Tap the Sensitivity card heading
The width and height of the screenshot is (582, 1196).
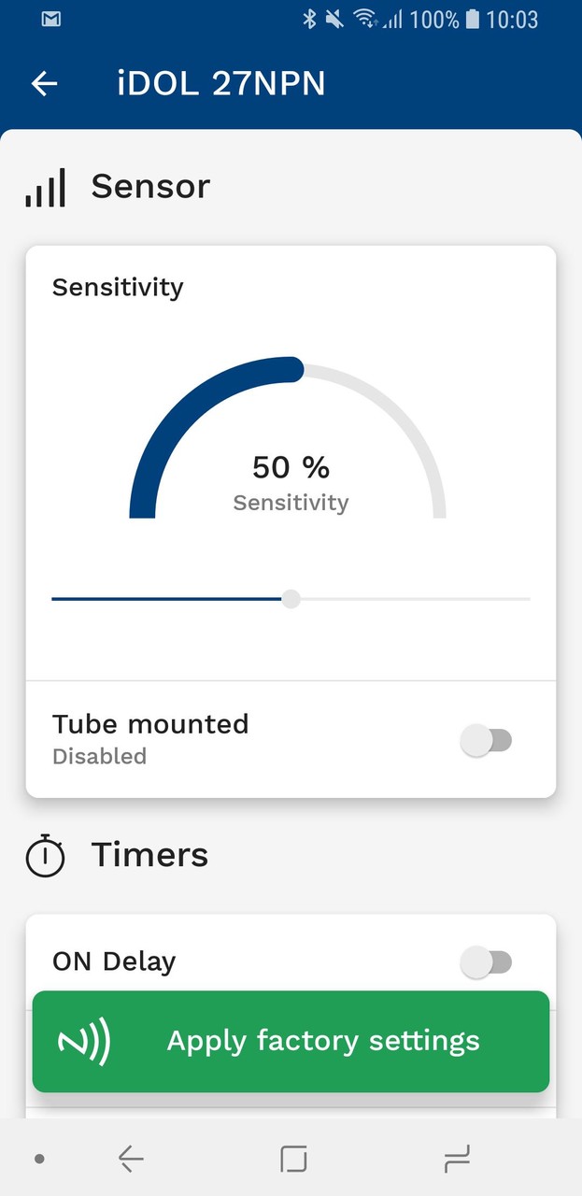click(x=117, y=287)
